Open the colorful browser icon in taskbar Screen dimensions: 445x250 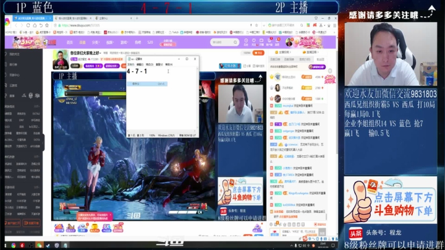(x=14, y=245)
